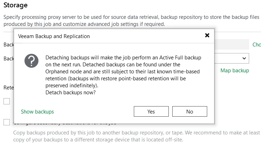Click the question mark dialog icon

(31, 61)
